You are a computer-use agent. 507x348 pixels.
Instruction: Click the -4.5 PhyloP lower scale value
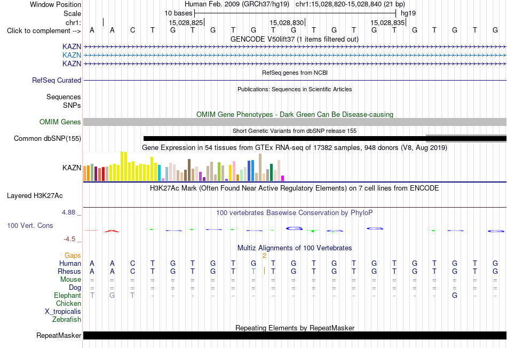(69, 239)
